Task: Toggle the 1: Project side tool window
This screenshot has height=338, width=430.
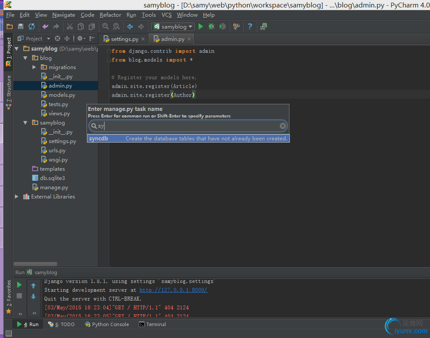Action: (8, 51)
